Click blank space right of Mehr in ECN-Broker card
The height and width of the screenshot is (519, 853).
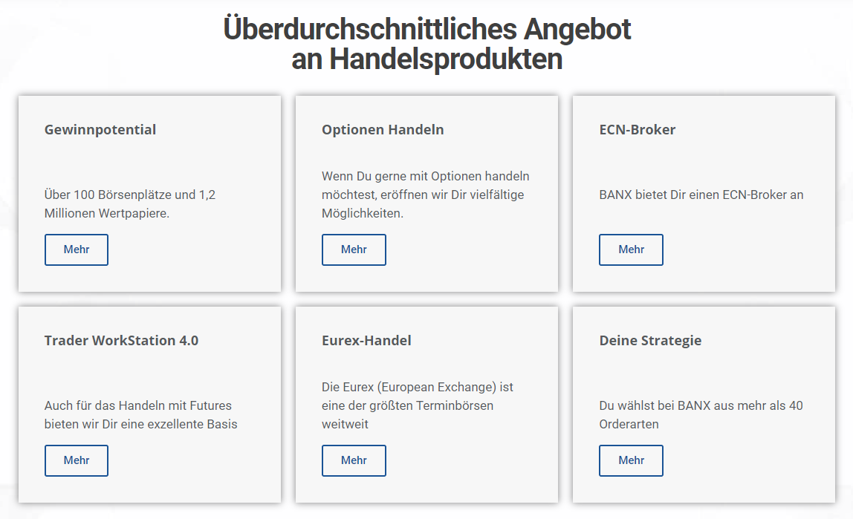pyautogui.click(x=743, y=249)
